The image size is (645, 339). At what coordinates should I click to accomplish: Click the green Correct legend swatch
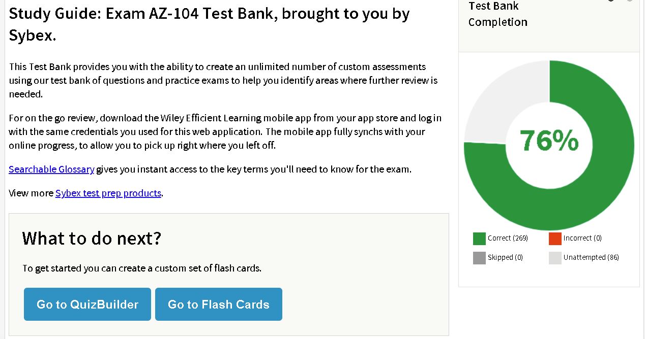[x=479, y=239]
